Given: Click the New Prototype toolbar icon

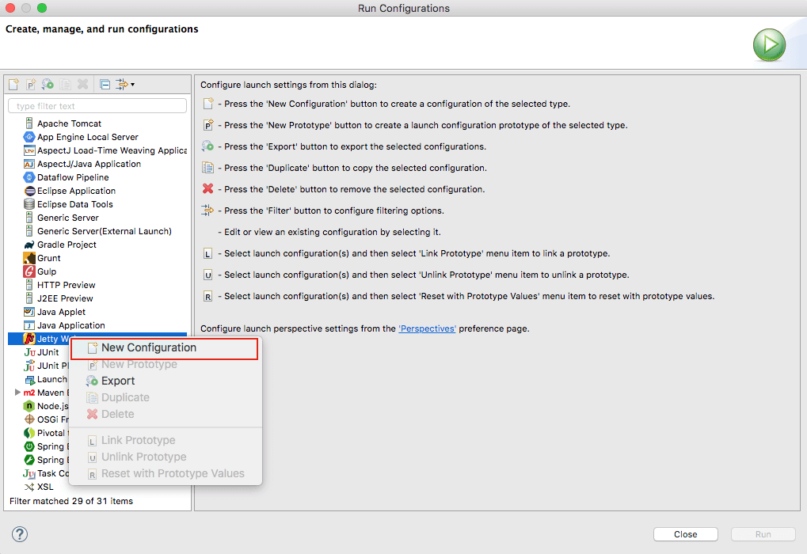Looking at the screenshot, I should [x=30, y=84].
